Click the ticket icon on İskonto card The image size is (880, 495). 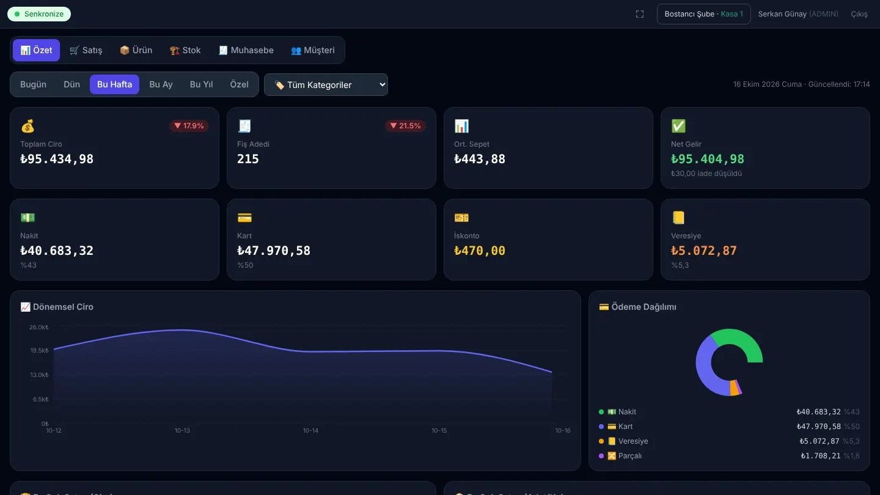461,218
